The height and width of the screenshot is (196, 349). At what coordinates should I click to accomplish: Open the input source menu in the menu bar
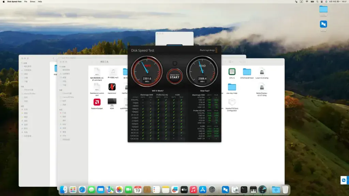tap(301, 2)
